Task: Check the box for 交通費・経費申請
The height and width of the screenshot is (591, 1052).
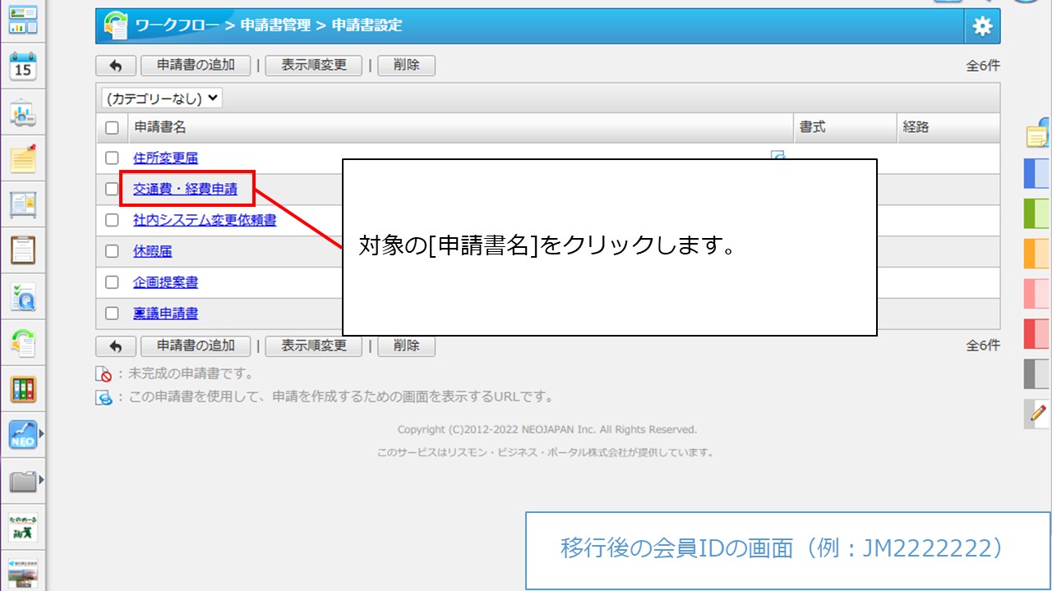Action: pos(113,190)
